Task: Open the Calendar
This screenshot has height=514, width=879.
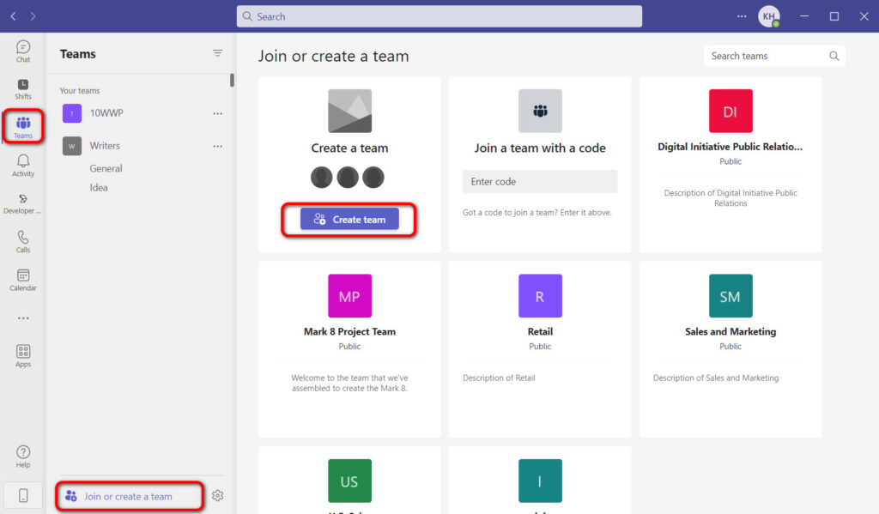Action: coord(22,279)
